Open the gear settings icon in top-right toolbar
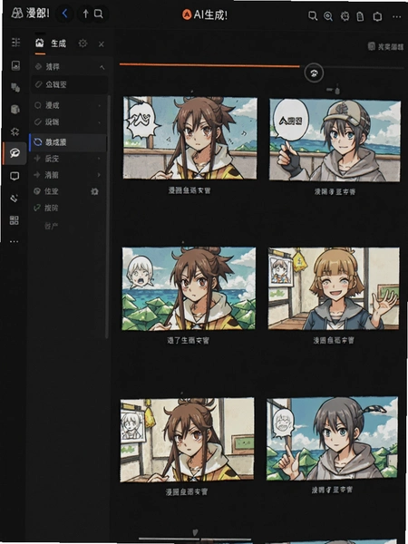 tap(345, 16)
